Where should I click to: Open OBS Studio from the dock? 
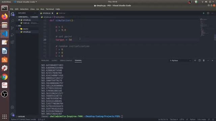tap(4, 94)
